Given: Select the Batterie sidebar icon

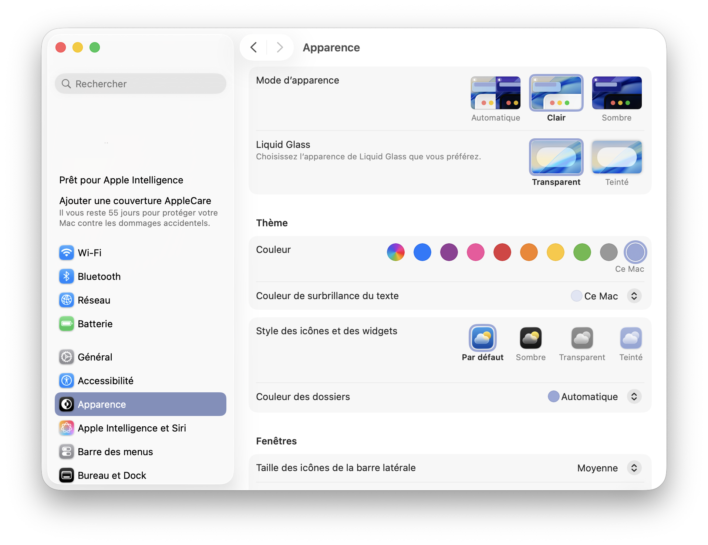Looking at the screenshot, I should pyautogui.click(x=67, y=324).
